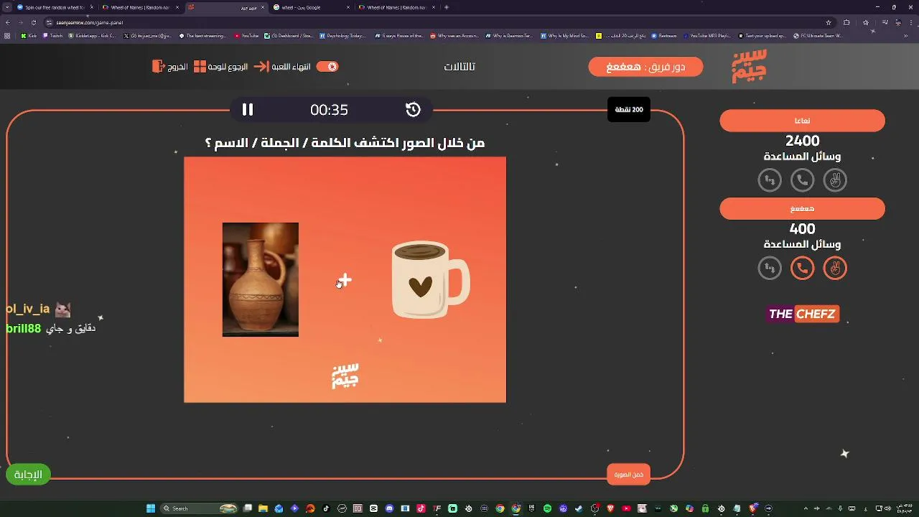Click the سين جيم logo in the header
This screenshot has height=517, width=919.
pyautogui.click(x=749, y=66)
